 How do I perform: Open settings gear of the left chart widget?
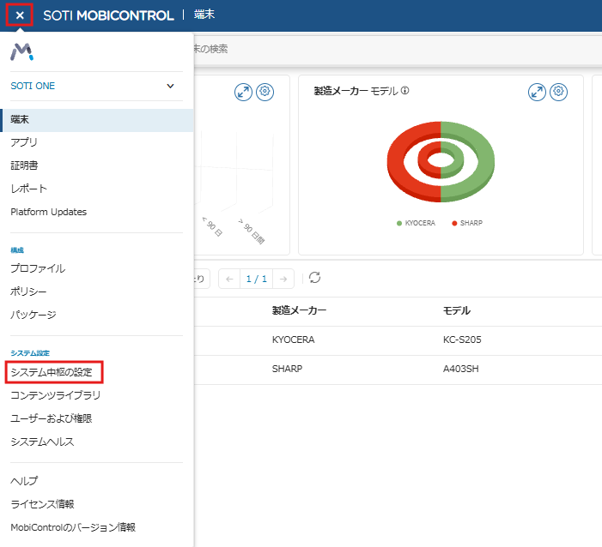265,92
